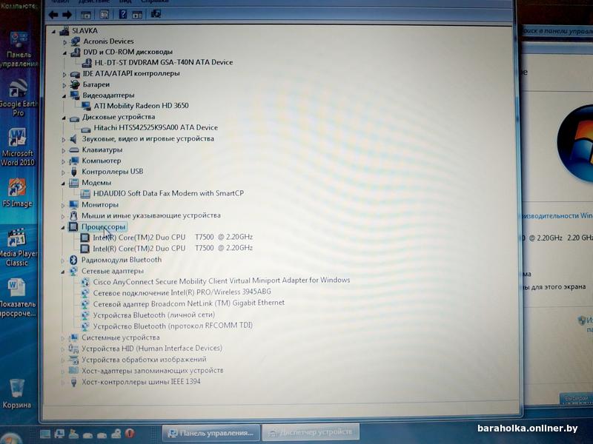The image size is (593, 444).
Task: Click Хост-контроллеры шины IEEE 1394 icon
Action: click(x=73, y=382)
